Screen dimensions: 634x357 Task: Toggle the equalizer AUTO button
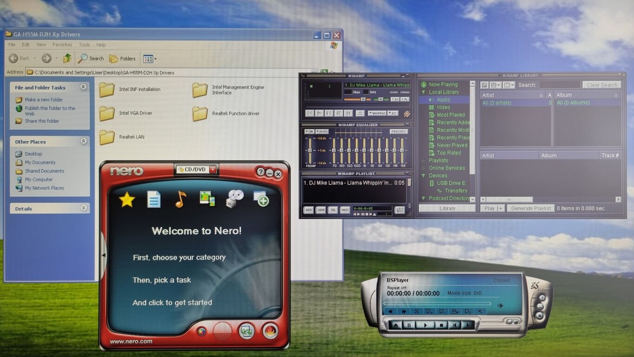click(322, 132)
